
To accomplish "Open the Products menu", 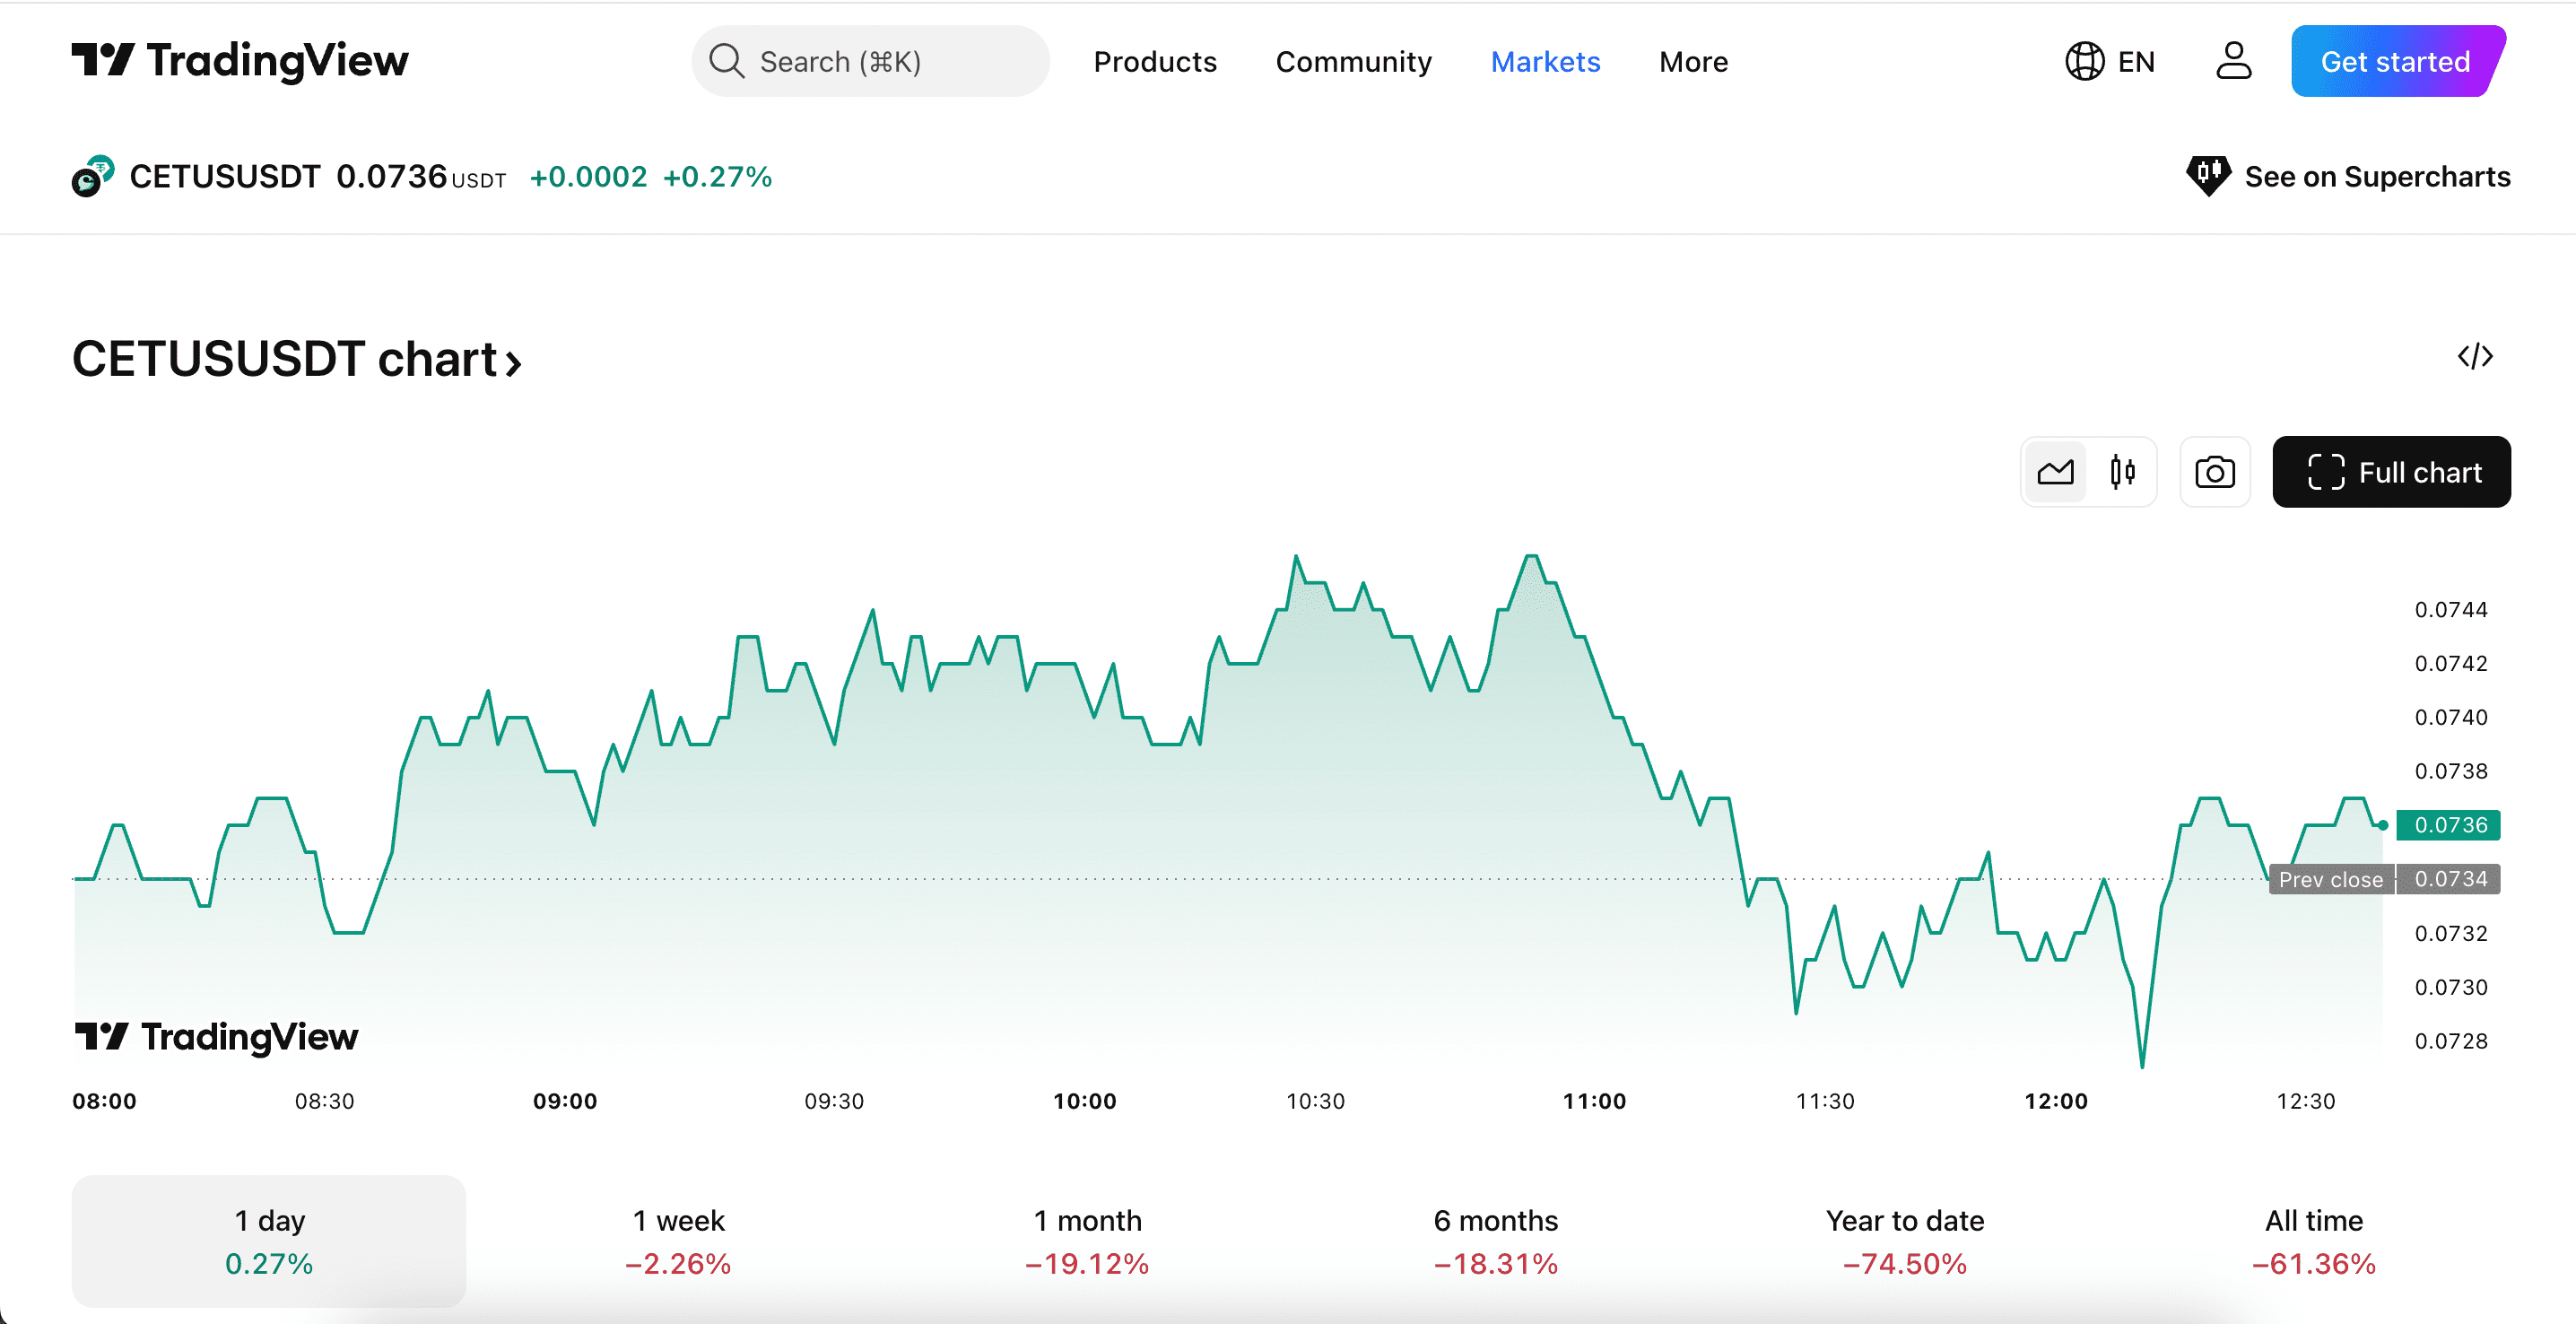I will (x=1154, y=61).
